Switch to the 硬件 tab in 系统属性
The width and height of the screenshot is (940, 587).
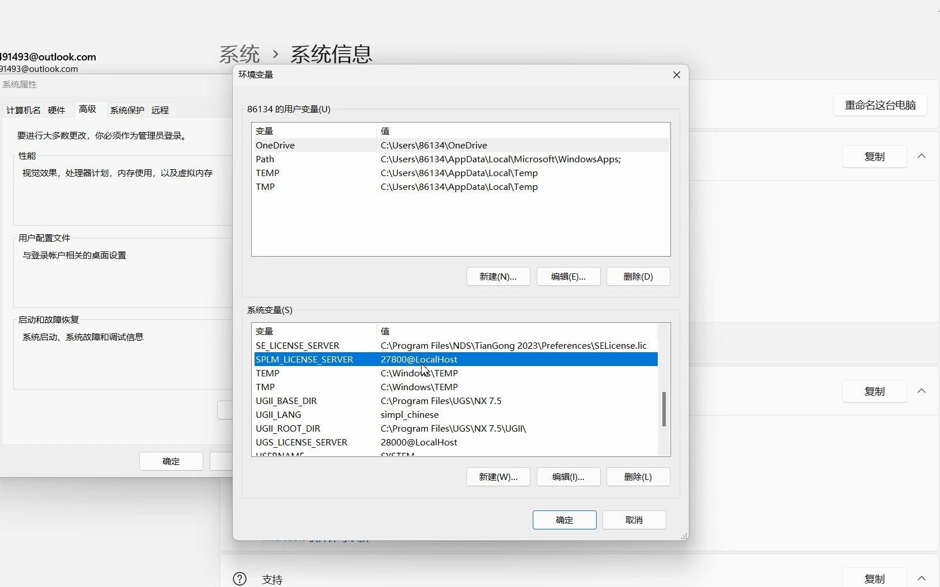coord(56,110)
